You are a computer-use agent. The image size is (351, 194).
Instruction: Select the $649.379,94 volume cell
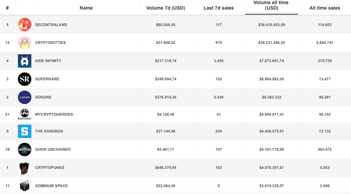coord(166,168)
